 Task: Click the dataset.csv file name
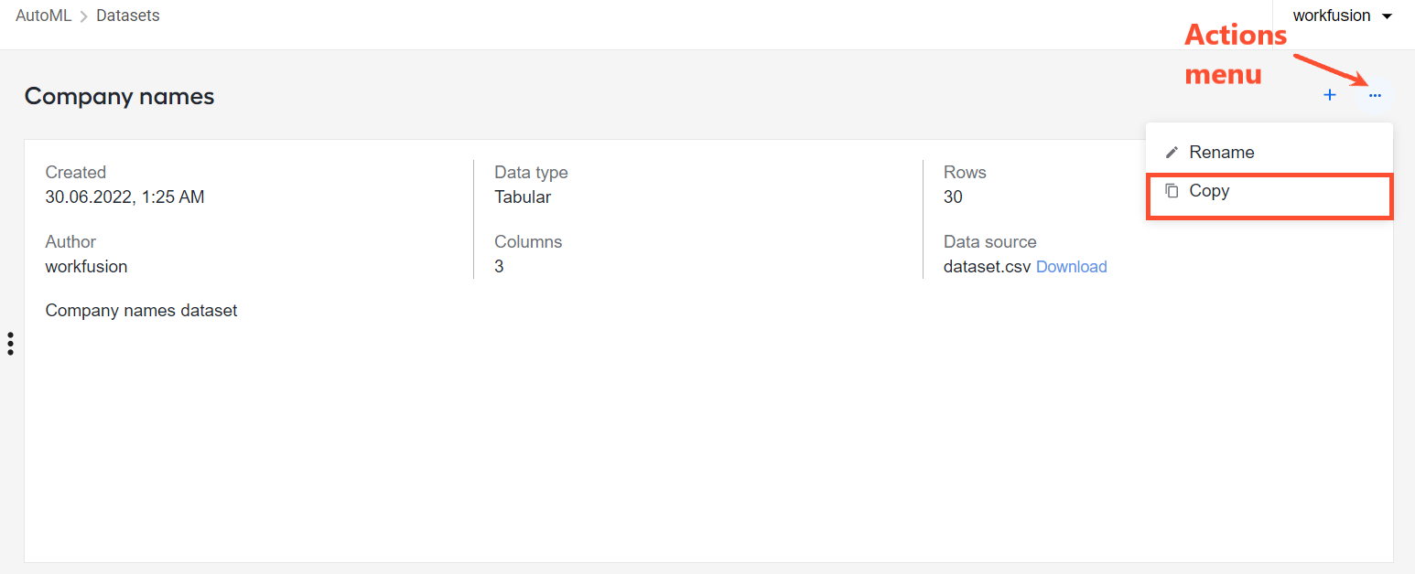988,267
